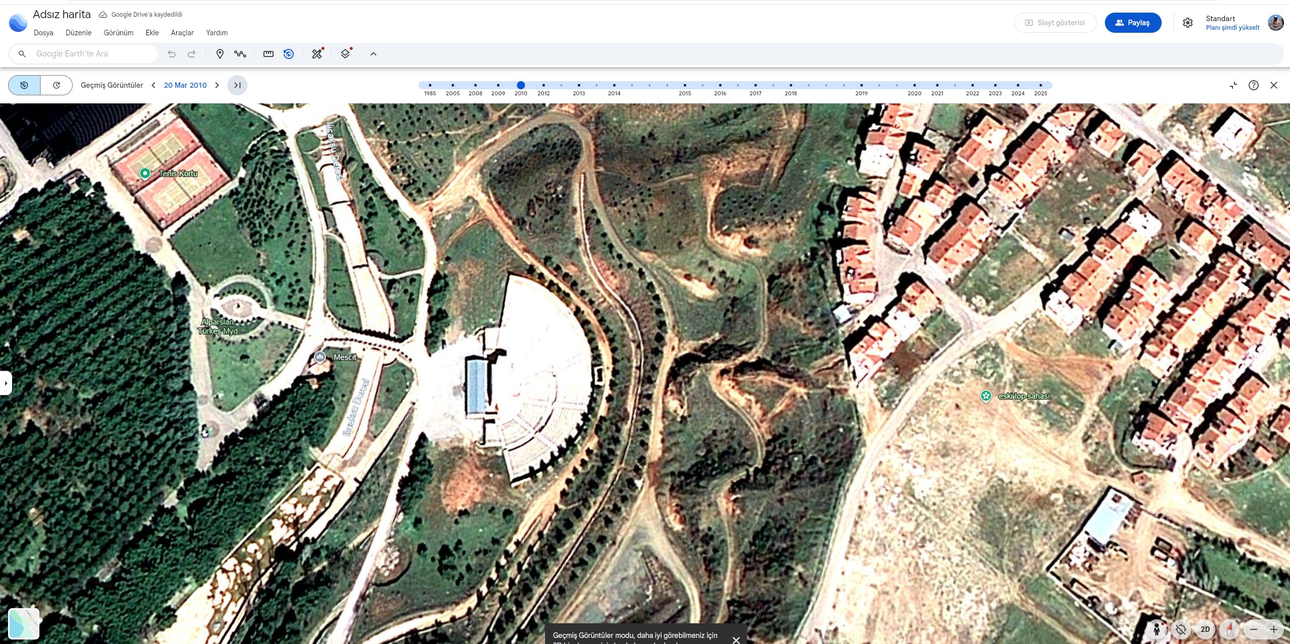Select the 2009 timeline marker

[498, 85]
